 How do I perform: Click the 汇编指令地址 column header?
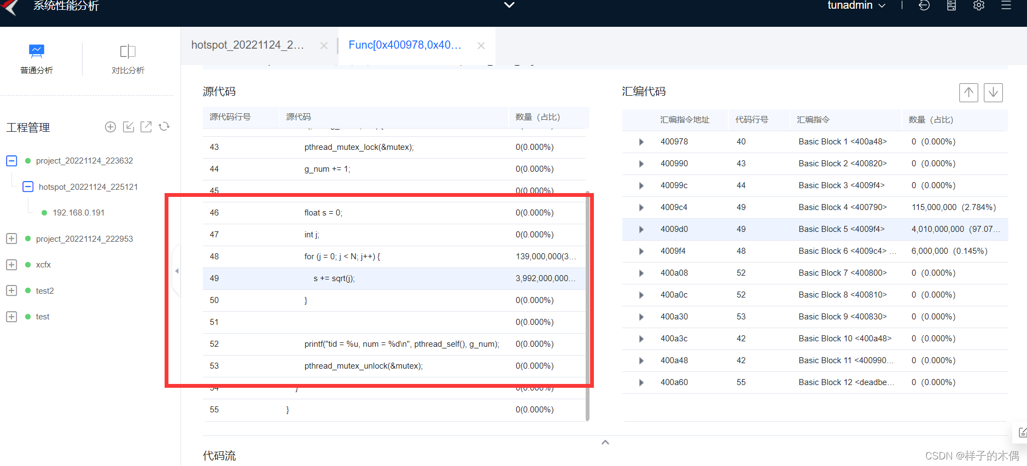tap(685, 120)
